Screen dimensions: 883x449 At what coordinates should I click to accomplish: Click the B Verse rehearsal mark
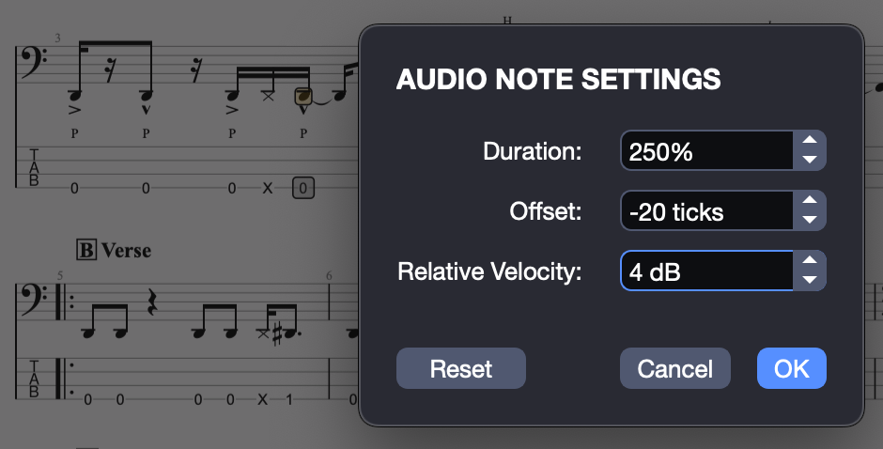114,250
